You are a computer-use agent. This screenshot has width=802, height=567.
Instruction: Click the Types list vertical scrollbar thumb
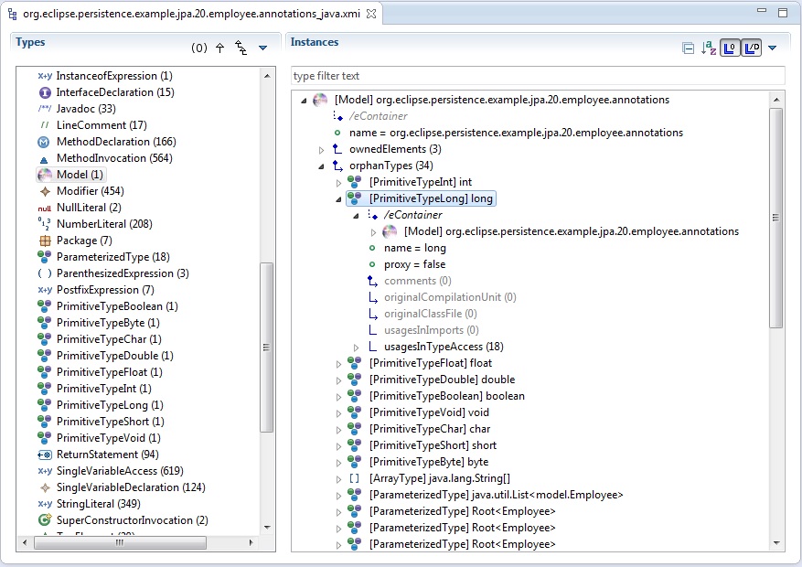266,348
